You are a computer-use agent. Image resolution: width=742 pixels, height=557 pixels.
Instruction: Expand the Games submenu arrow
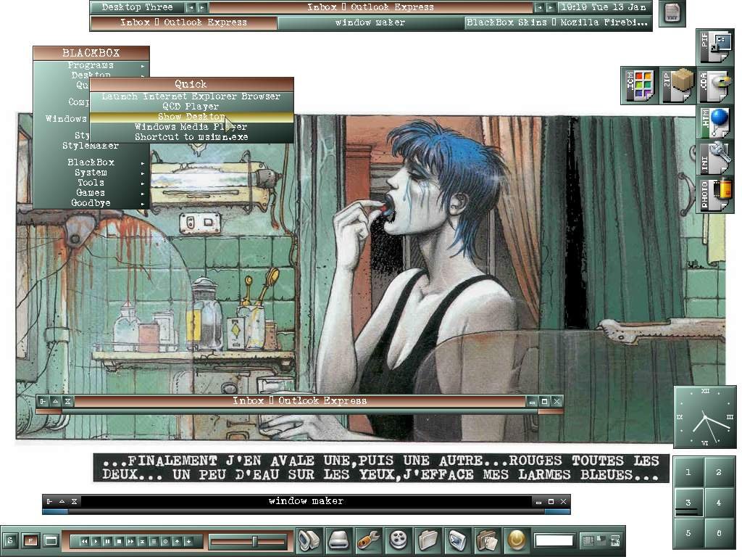click(x=143, y=194)
